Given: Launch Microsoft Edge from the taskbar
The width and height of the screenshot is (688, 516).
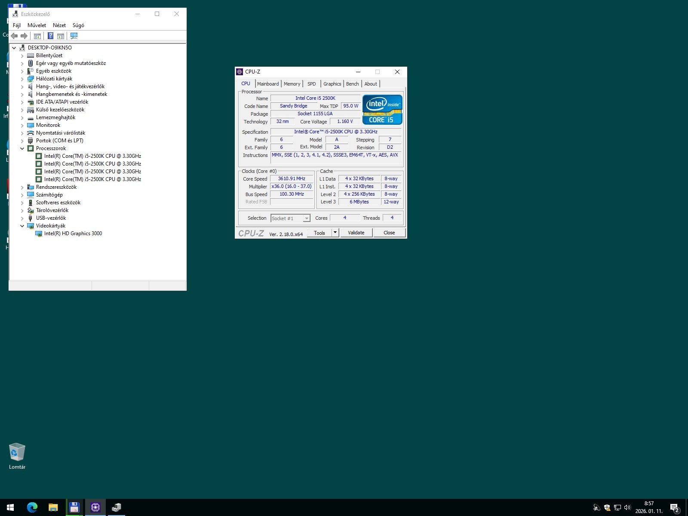Looking at the screenshot, I should click(x=32, y=507).
